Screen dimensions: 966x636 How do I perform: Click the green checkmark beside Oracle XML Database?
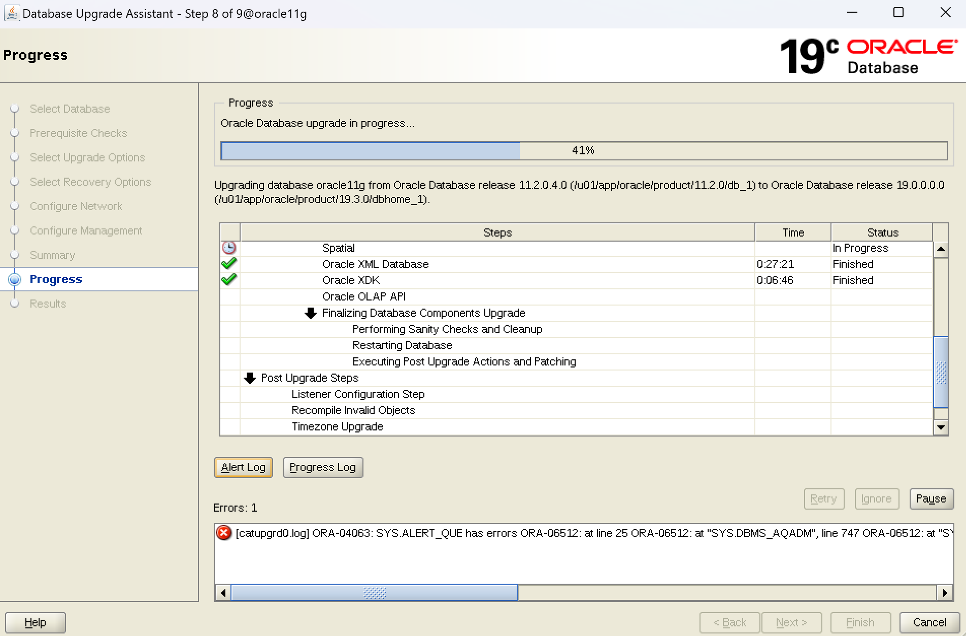[229, 264]
